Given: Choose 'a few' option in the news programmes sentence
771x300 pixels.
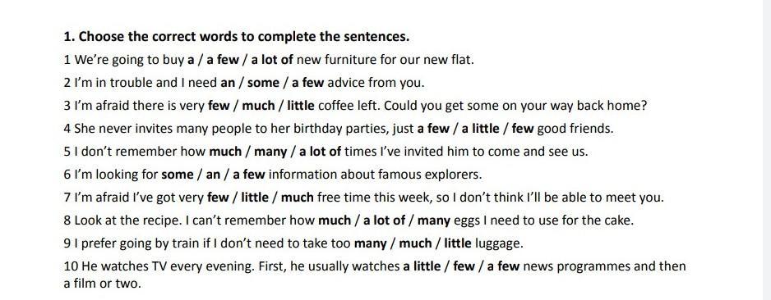Looking at the screenshot, I should point(504,266).
